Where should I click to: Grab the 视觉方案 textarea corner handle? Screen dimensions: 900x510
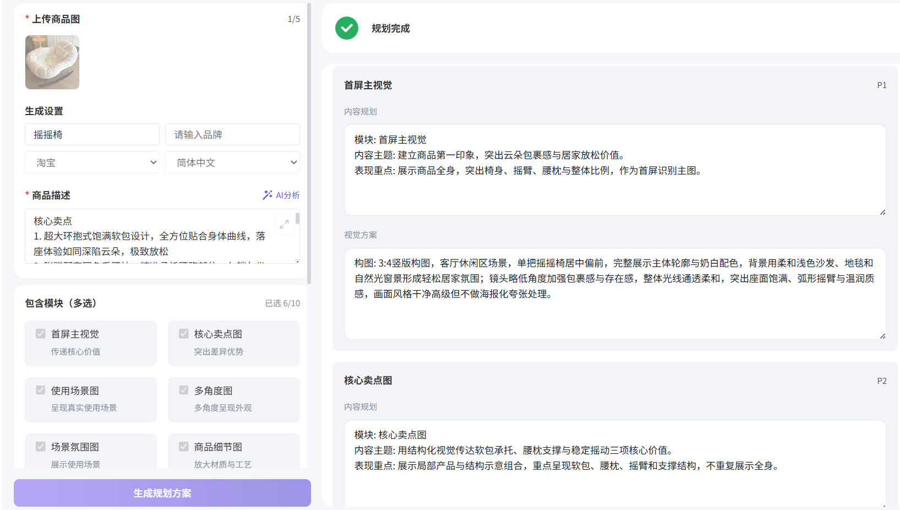[882, 336]
